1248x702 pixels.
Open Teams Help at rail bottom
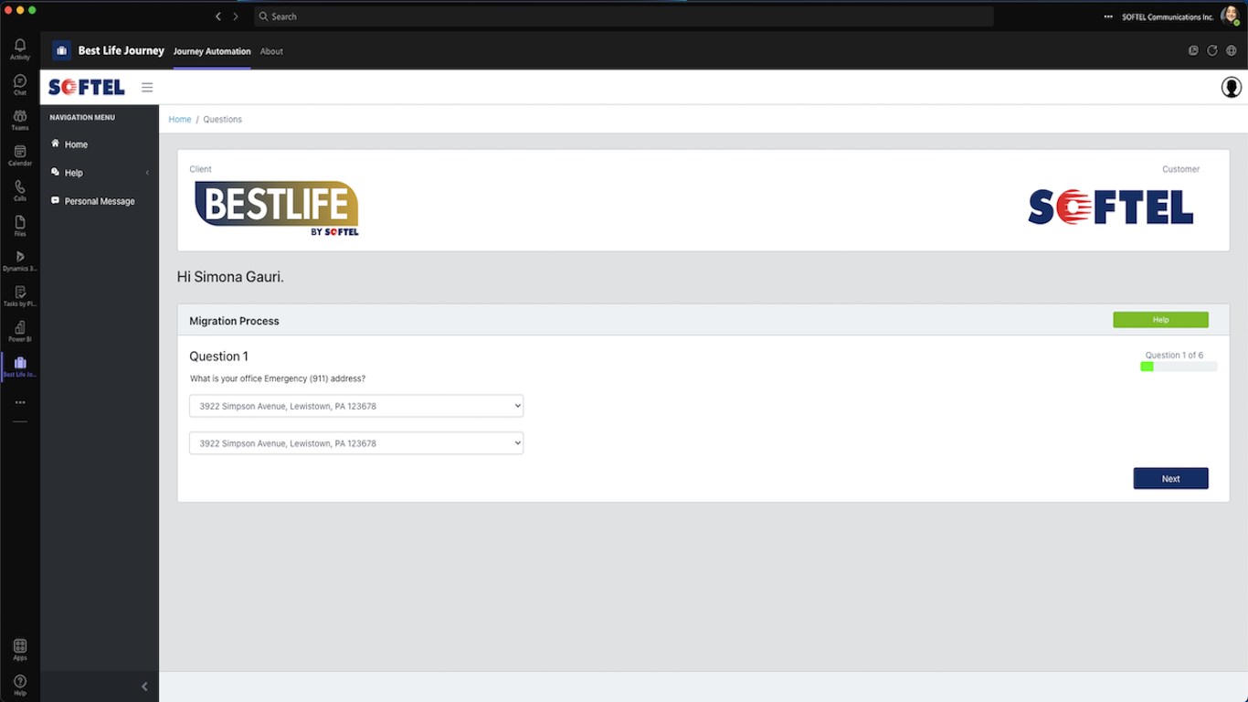[x=20, y=685]
